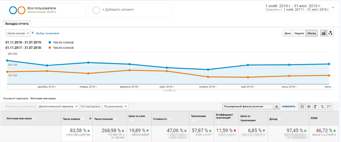This screenshot has height=142, width=341.
Task: Select the comparison view icon
Action: coord(322,106)
